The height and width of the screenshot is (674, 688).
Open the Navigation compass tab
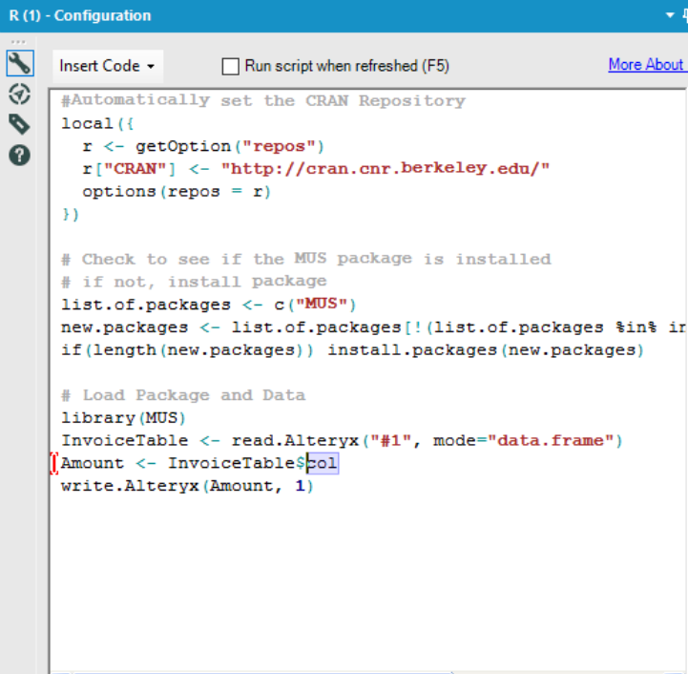[20, 94]
